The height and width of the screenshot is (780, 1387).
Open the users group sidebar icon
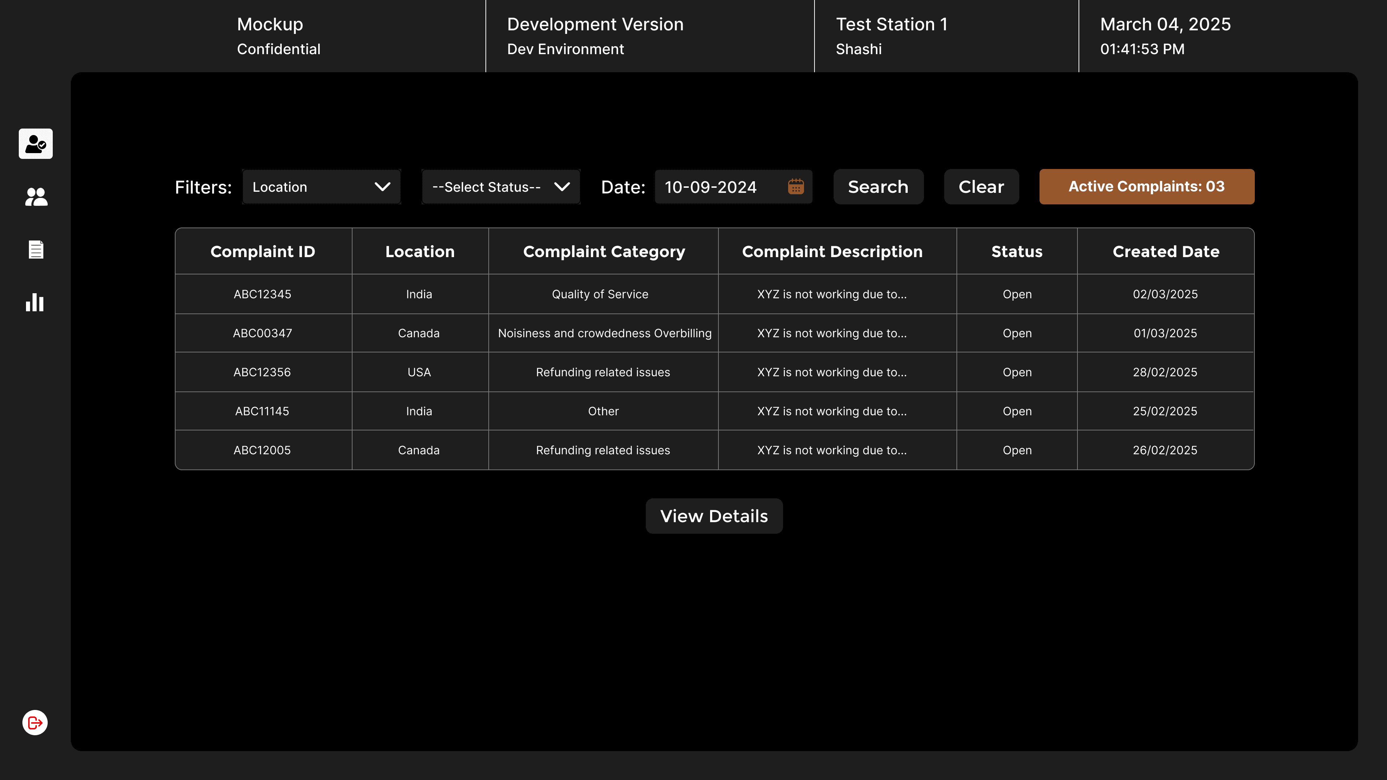[x=35, y=196]
